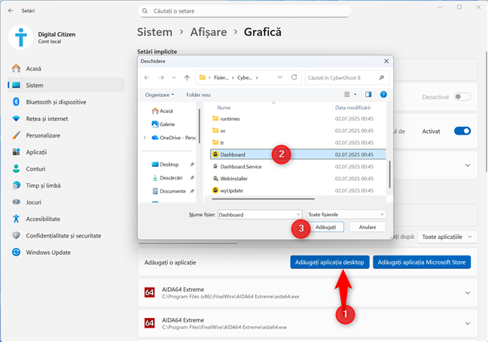The width and height of the screenshot is (488, 342).
Task: Toggle the preview pane icon
Action: 368,95
